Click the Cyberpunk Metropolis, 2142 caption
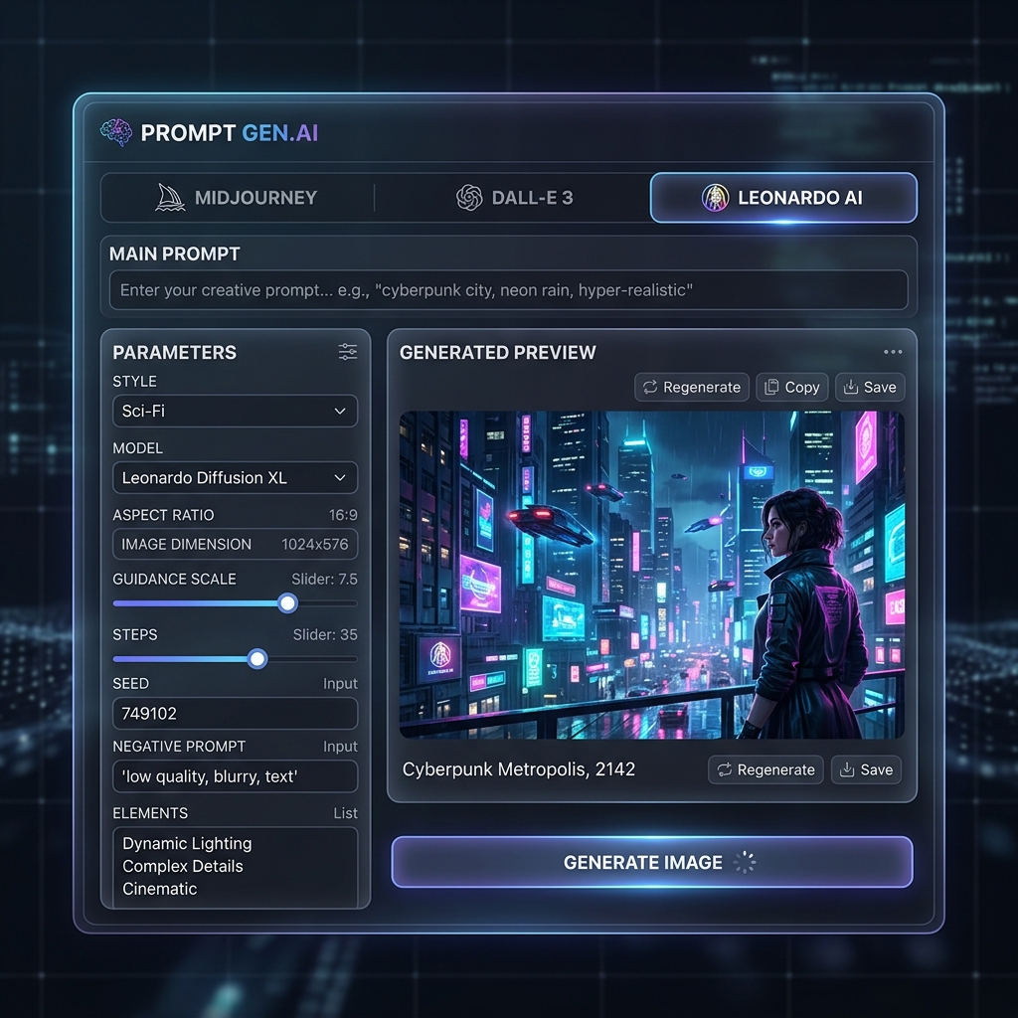Image resolution: width=1018 pixels, height=1018 pixels. (x=519, y=769)
